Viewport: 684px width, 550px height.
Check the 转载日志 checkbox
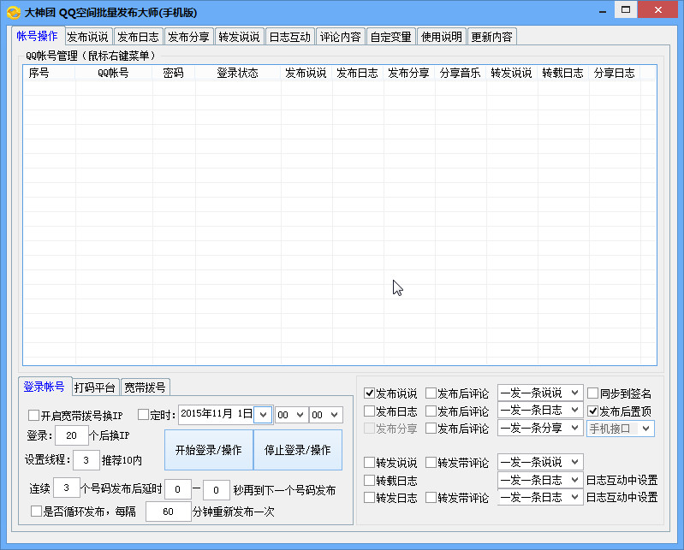pyautogui.click(x=369, y=480)
